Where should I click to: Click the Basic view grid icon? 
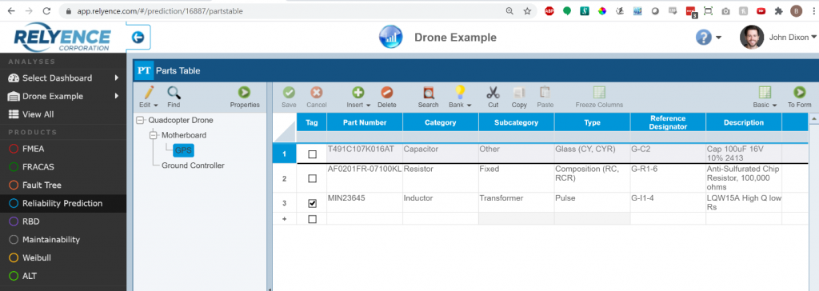click(x=765, y=93)
